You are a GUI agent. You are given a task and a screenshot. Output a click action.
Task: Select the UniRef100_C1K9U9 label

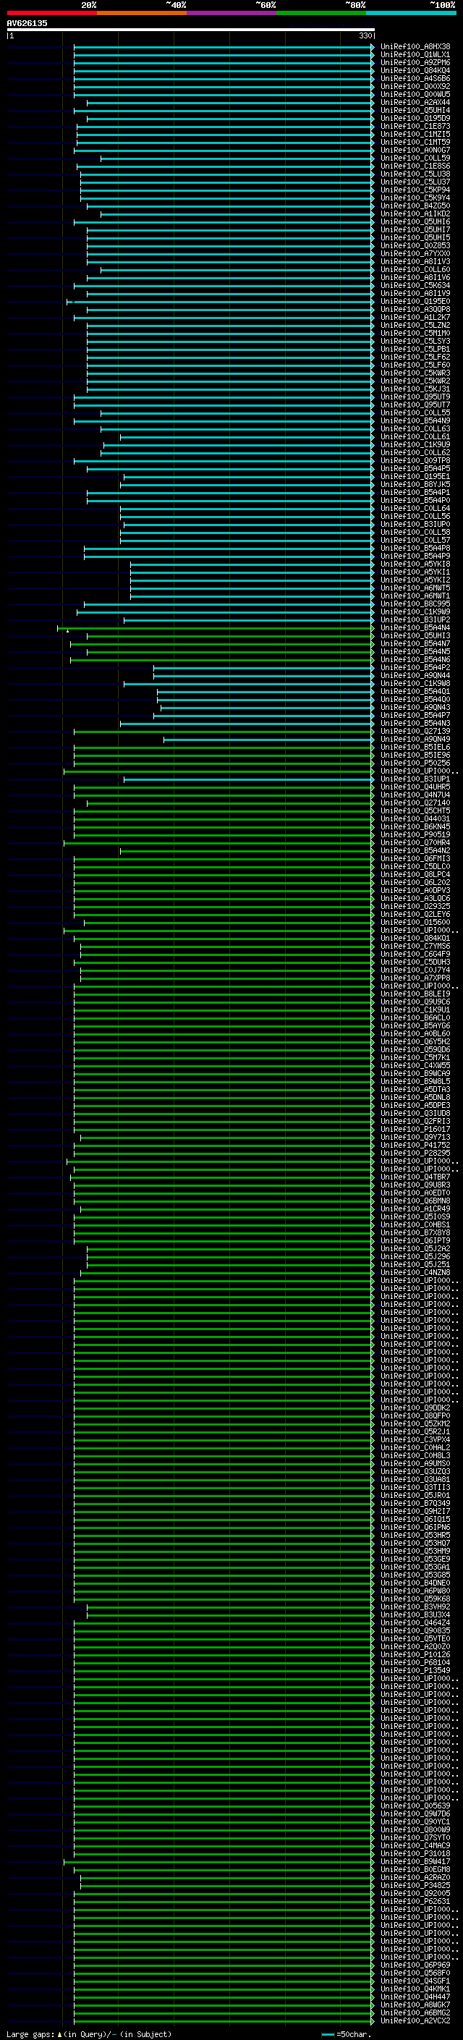tap(415, 445)
